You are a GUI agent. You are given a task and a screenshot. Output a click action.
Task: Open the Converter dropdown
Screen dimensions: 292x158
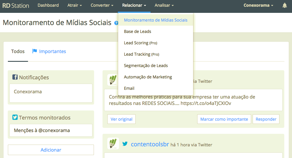point(102,5)
